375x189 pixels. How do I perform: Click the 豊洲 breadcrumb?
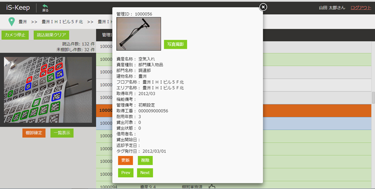click(x=23, y=22)
